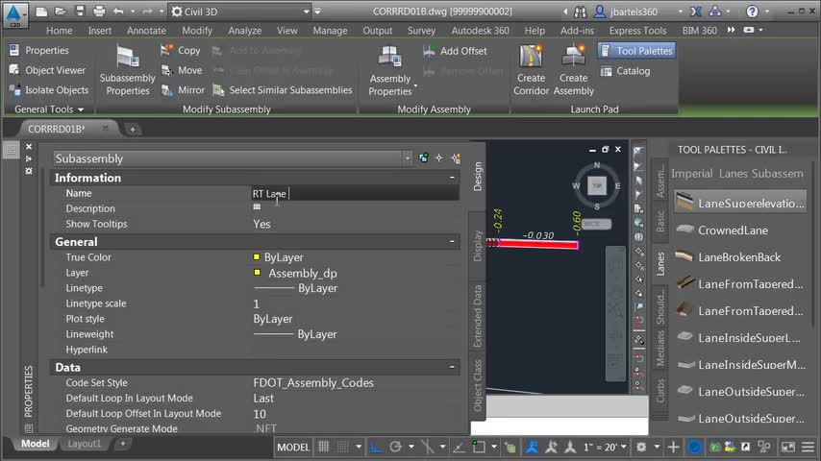Switch to Model space tab
The image size is (821, 461).
[x=35, y=444]
